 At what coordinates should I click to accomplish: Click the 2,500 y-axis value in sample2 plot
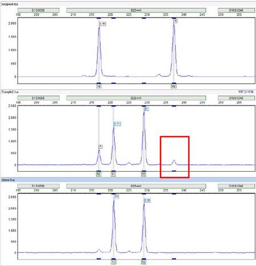(x=13, y=106)
